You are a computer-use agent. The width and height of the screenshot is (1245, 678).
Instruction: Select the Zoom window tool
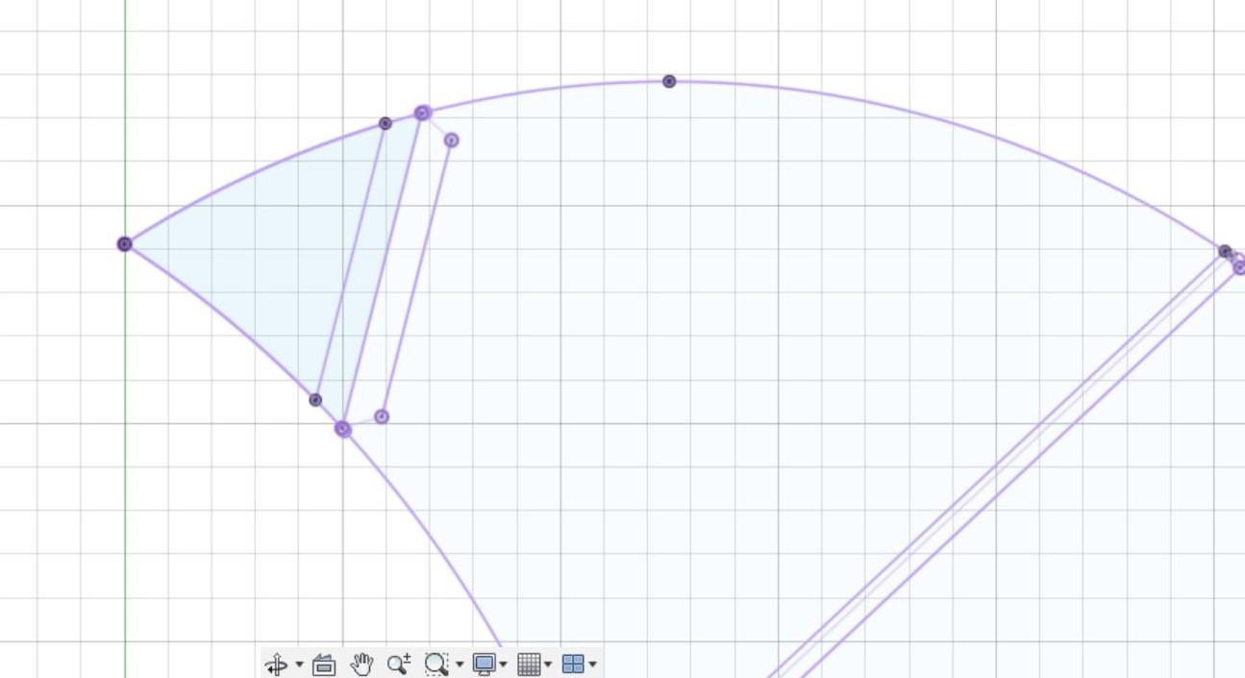(x=436, y=664)
